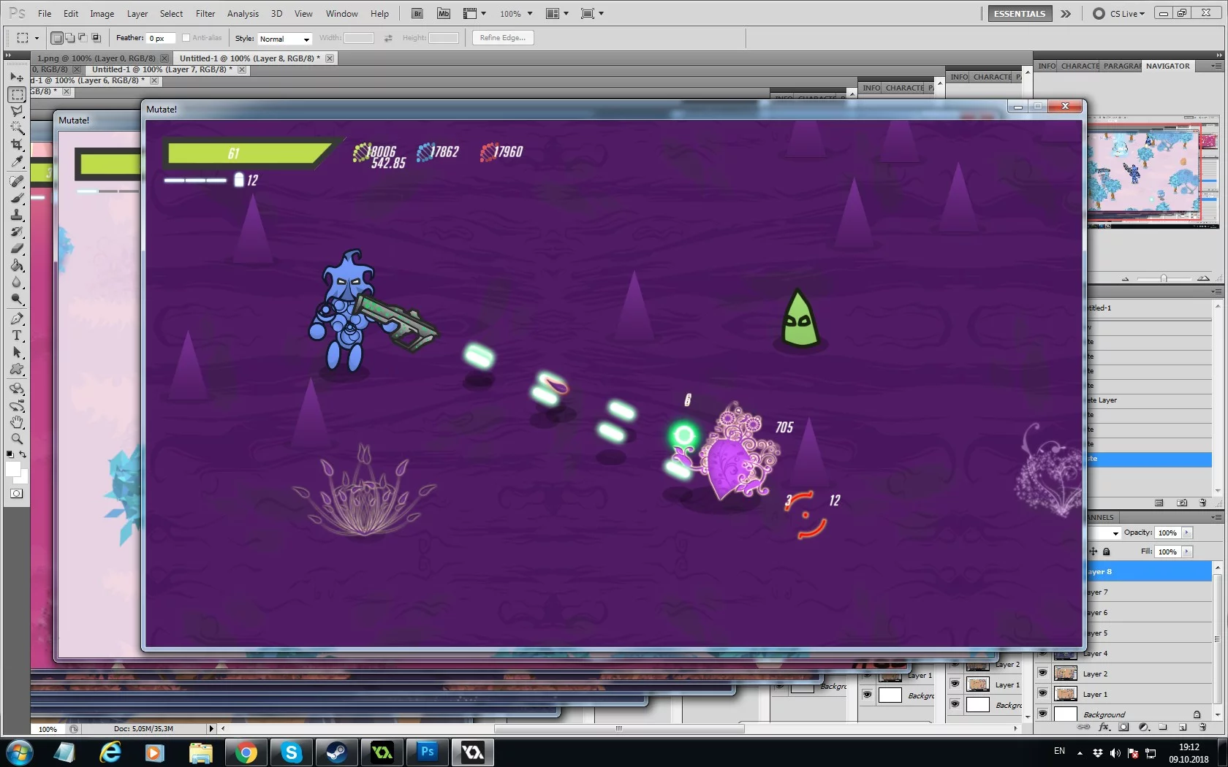Enable the Lock all padlock in Layers panel
1228x767 pixels.
1107,552
